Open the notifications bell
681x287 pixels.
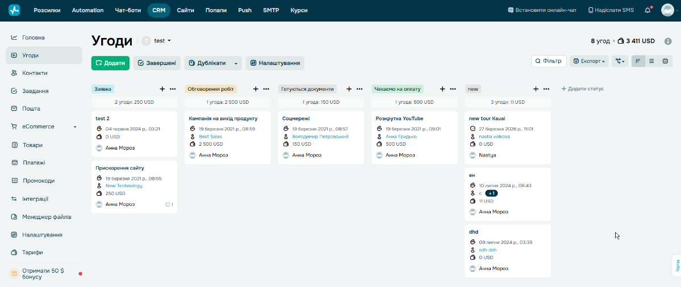pos(647,10)
